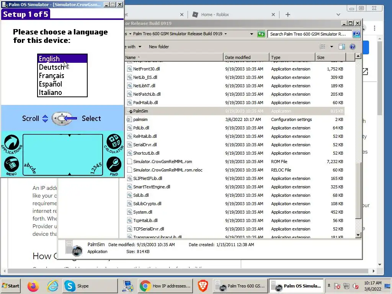392x294 pixels.
Task: Click file list scroll down arrow
Action: 358,235
